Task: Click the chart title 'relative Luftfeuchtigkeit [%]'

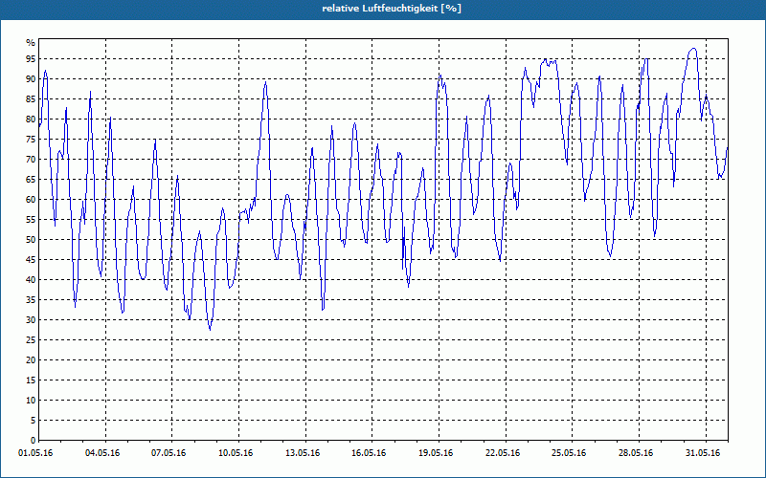Action: (392, 9)
